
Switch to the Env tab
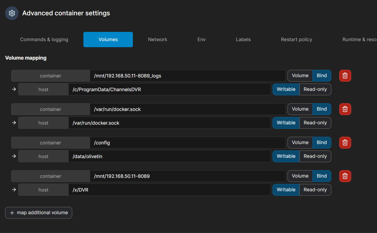(x=202, y=40)
